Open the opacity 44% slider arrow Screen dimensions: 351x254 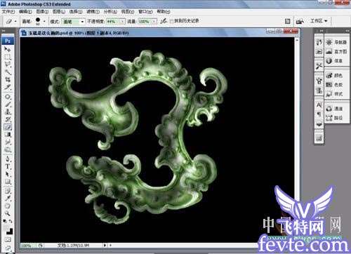pos(122,22)
